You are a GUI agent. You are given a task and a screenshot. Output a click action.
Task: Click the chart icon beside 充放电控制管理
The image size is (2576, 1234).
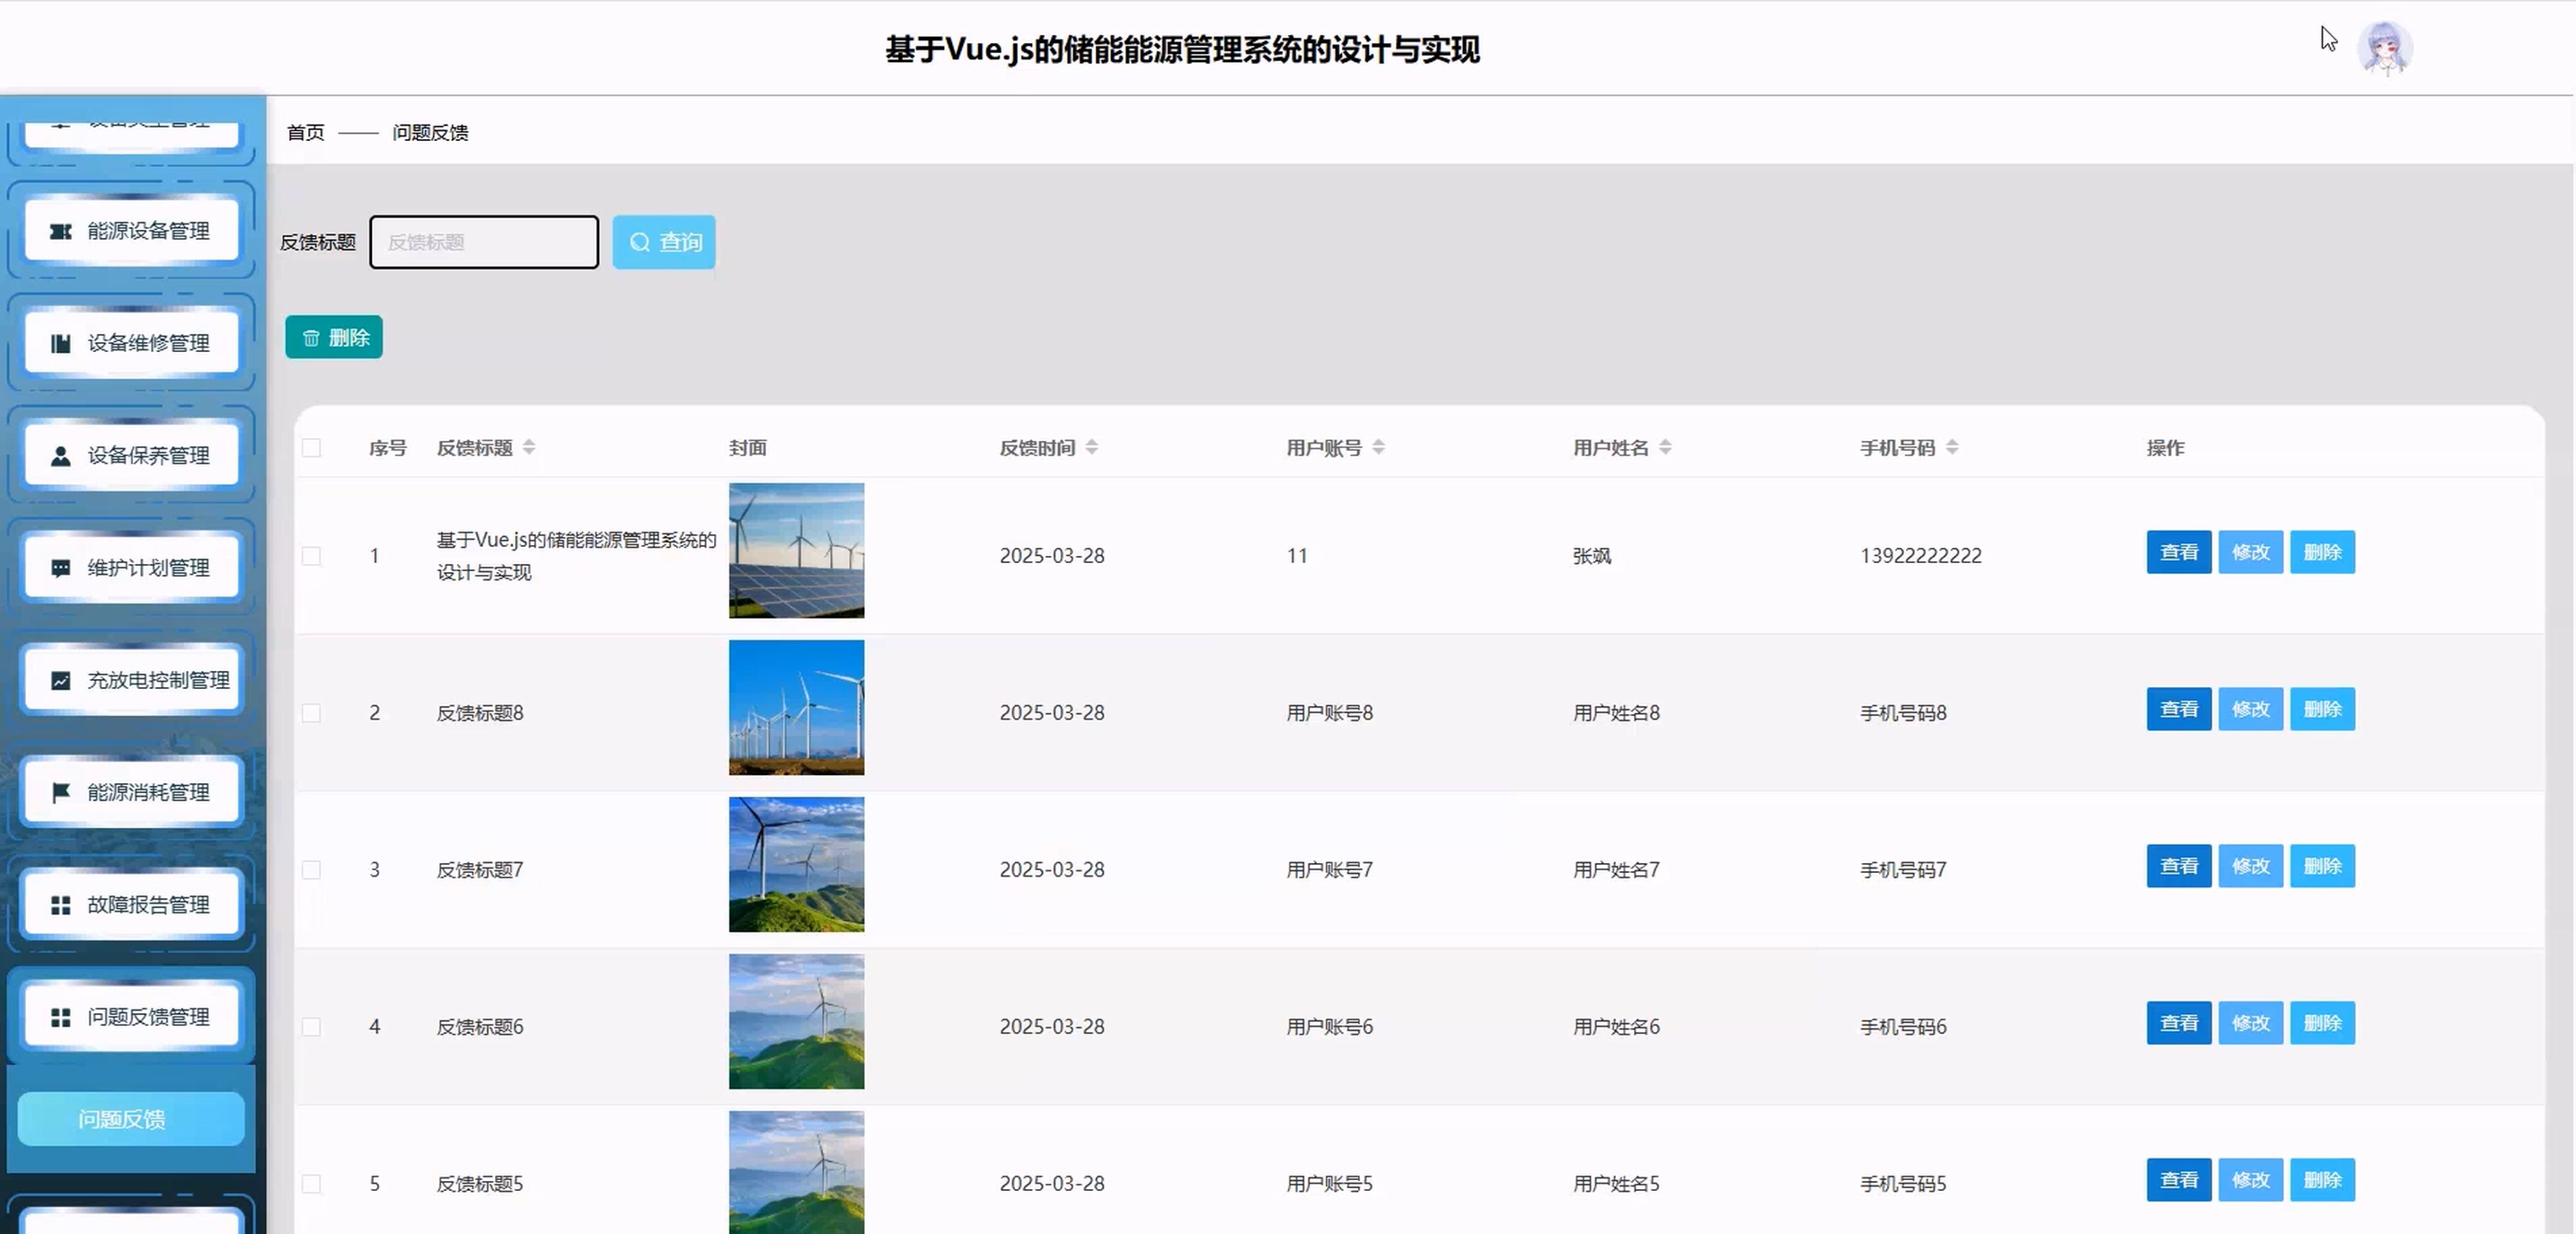(x=61, y=680)
